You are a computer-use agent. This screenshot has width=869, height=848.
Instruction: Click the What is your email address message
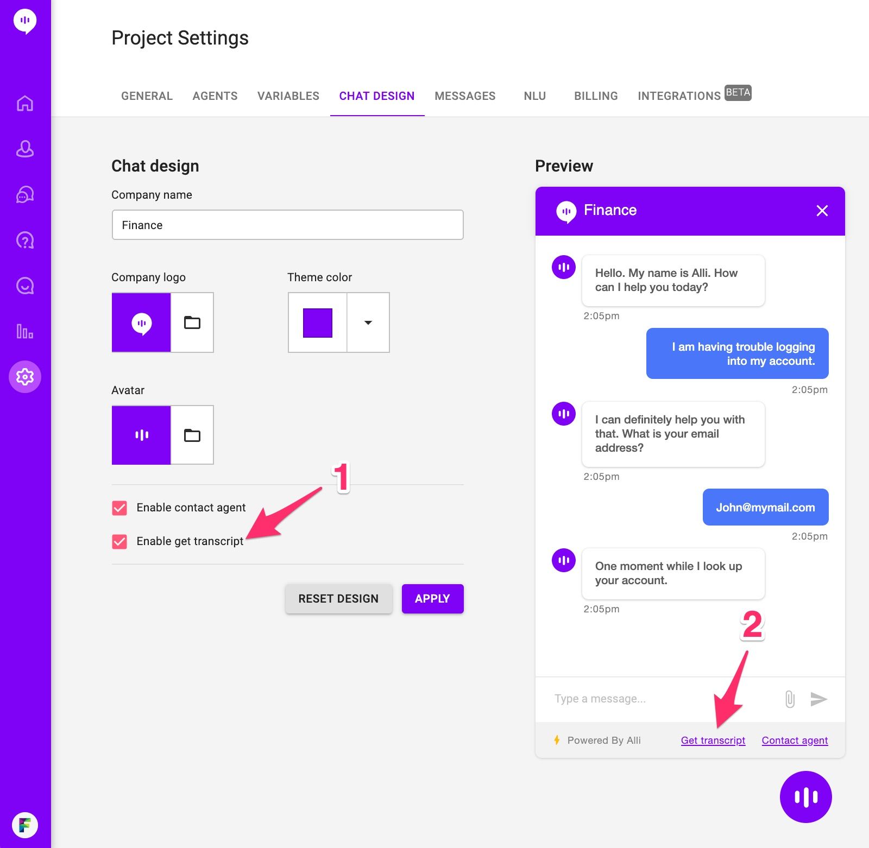pos(673,434)
